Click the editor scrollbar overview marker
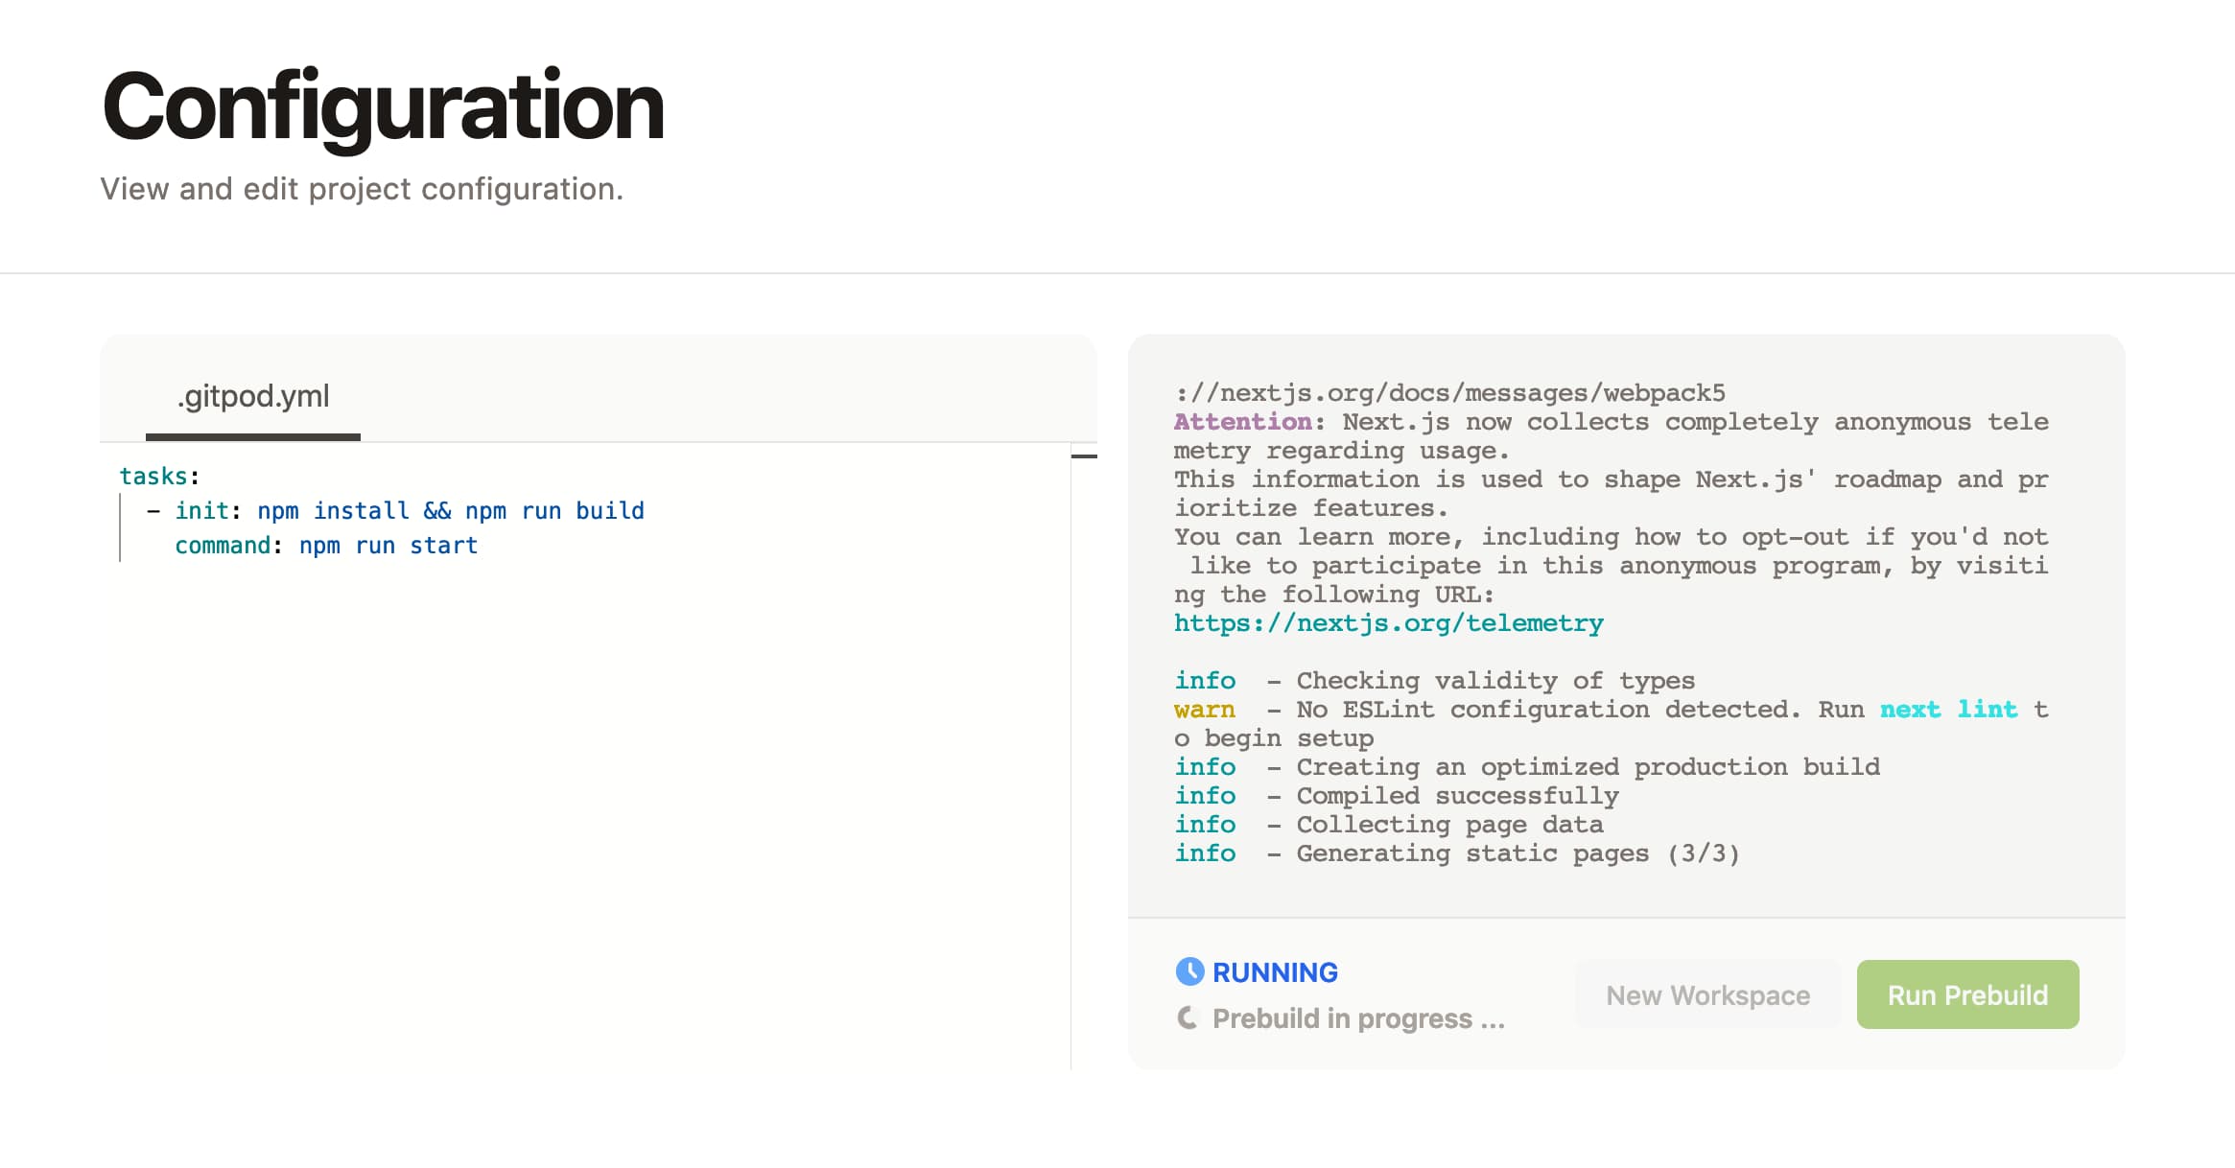 point(1084,456)
